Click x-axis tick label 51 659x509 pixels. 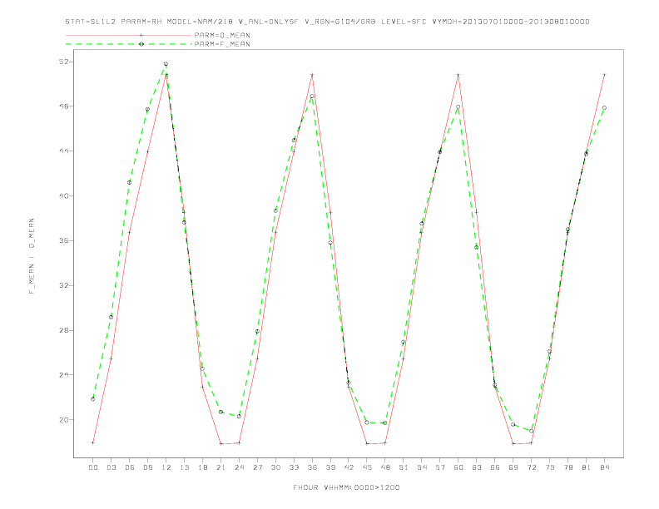point(404,467)
